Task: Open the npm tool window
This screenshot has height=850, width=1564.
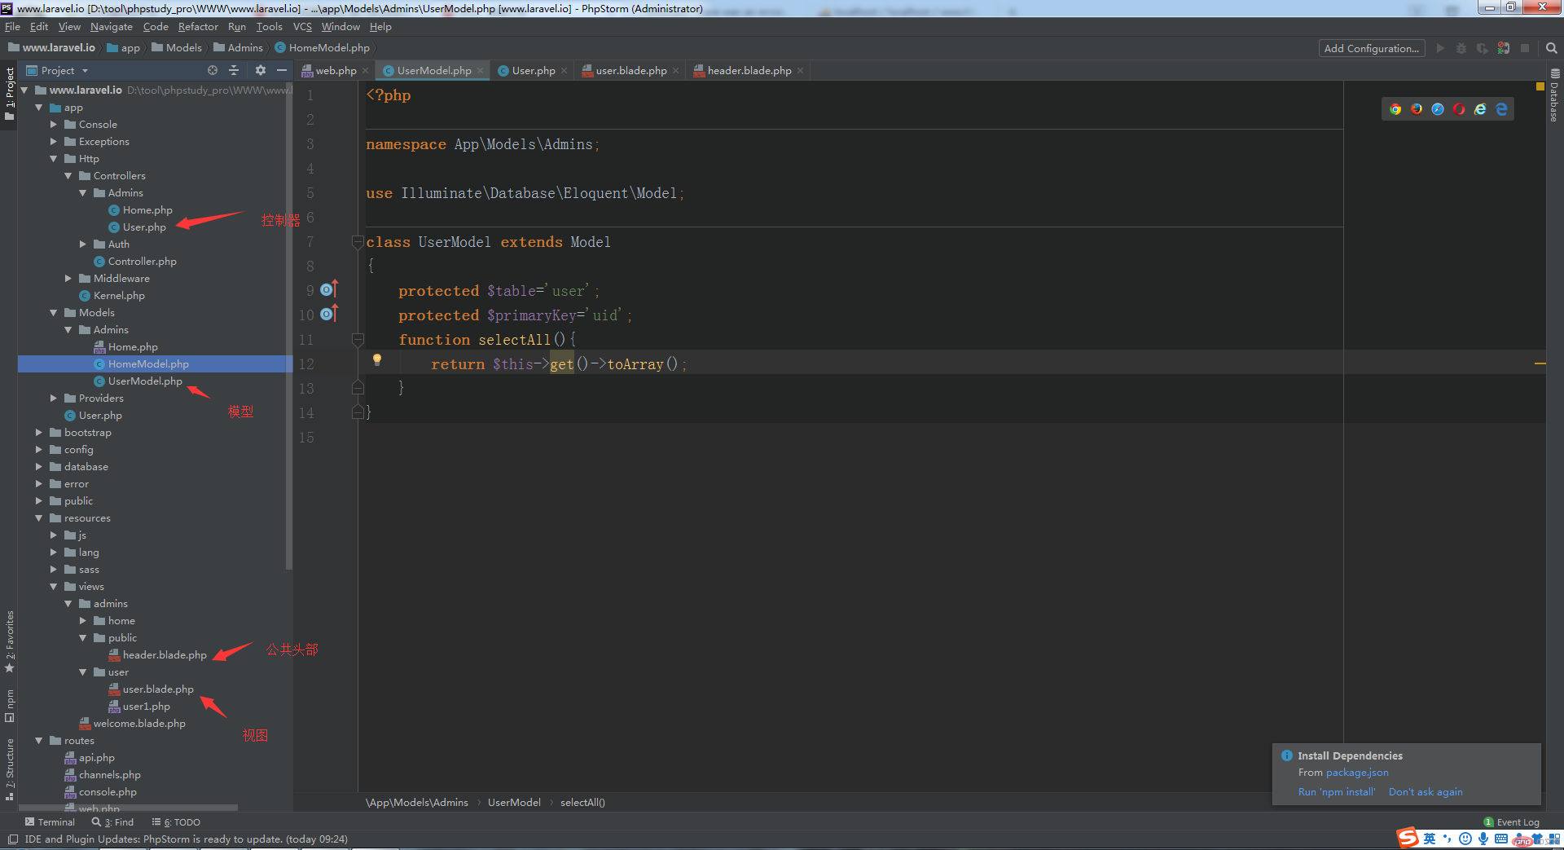Action: pos(10,706)
